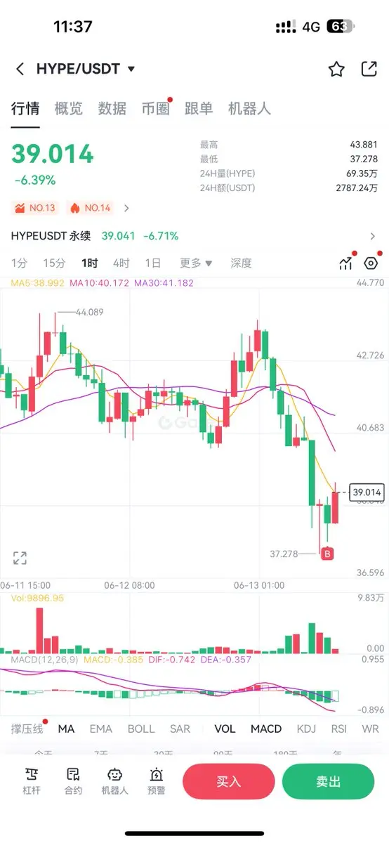This screenshot has width=389, height=843.
Task: Open the hexagon chart settings icon
Action: point(371,263)
